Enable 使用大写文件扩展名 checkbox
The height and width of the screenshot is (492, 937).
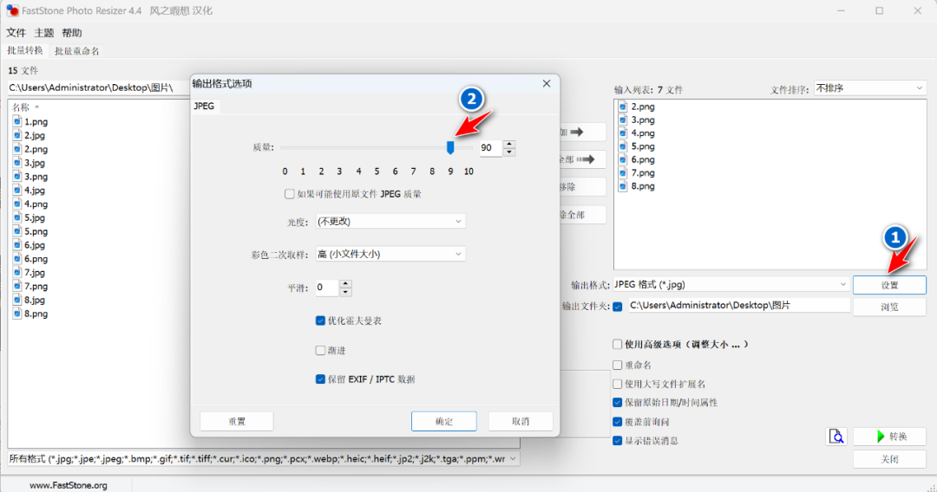click(618, 384)
